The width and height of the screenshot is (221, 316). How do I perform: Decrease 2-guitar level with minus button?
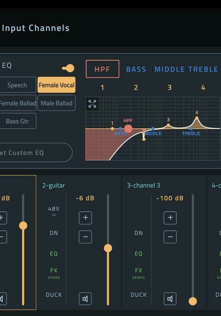pos(85,237)
